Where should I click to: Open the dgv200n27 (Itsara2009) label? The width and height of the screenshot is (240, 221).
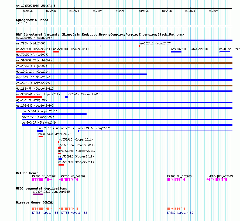[x=39, y=122]
